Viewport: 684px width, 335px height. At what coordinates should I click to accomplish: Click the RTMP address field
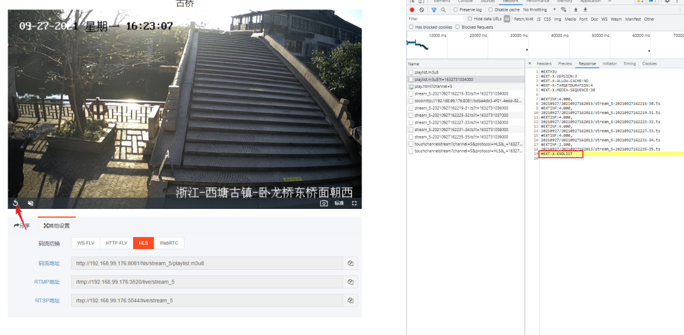click(x=207, y=282)
